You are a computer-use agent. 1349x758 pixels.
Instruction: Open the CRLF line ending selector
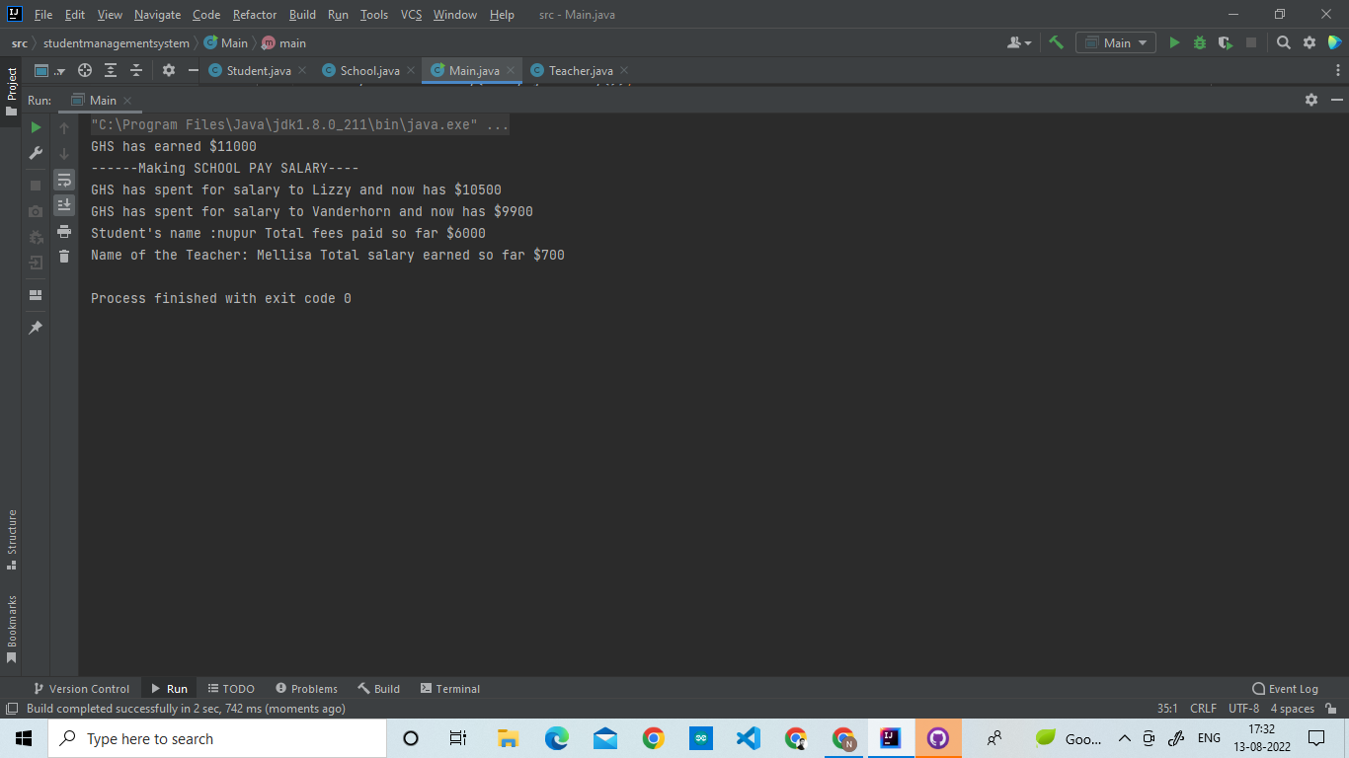tap(1203, 708)
